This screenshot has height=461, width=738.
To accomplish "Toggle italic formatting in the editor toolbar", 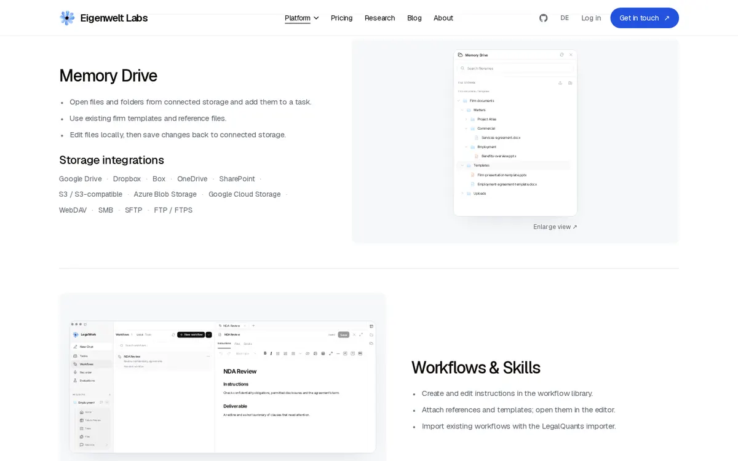I will point(271,353).
